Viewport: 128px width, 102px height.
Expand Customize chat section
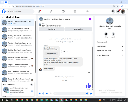point(110,42)
